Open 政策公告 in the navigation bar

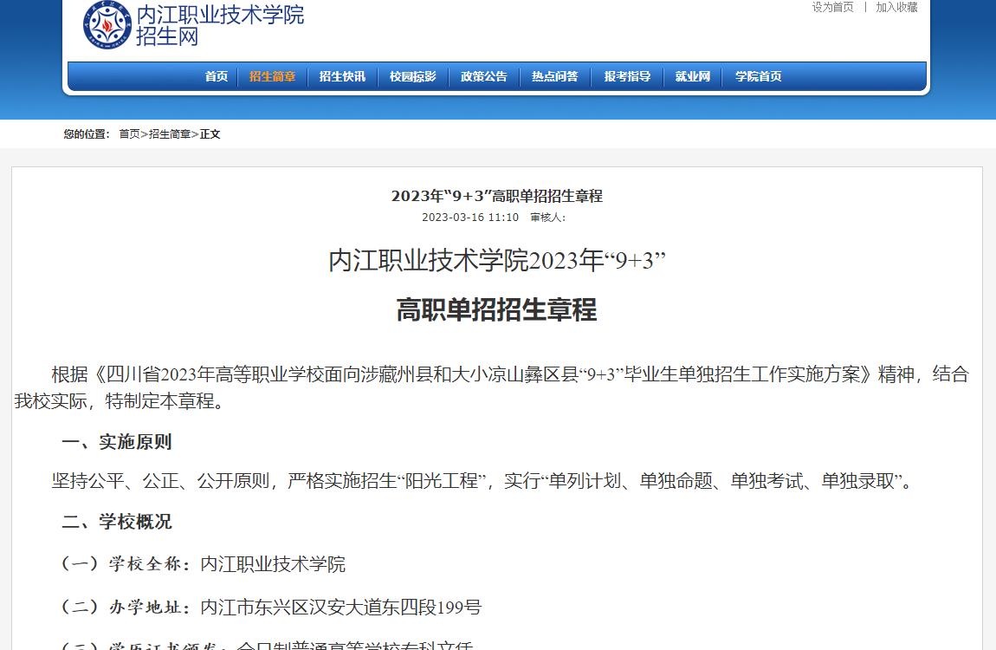click(484, 76)
